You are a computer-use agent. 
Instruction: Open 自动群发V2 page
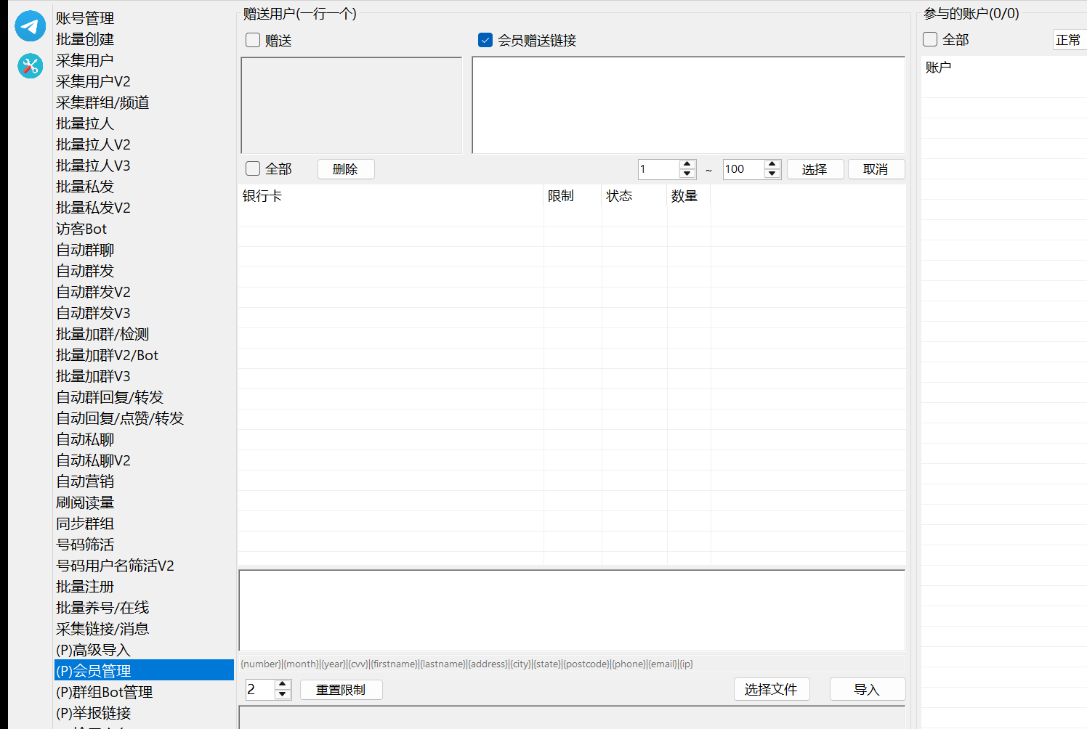pos(93,292)
